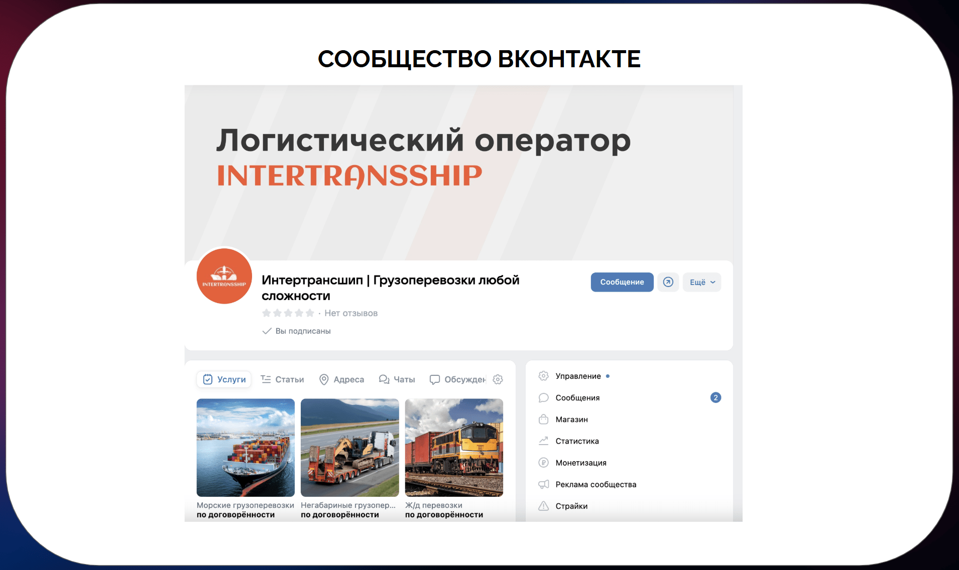Select the Услуги tab
959x570 pixels.
(224, 379)
